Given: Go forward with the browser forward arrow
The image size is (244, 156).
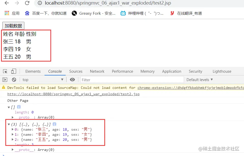Looking at the screenshot, I should (x=17, y=3).
